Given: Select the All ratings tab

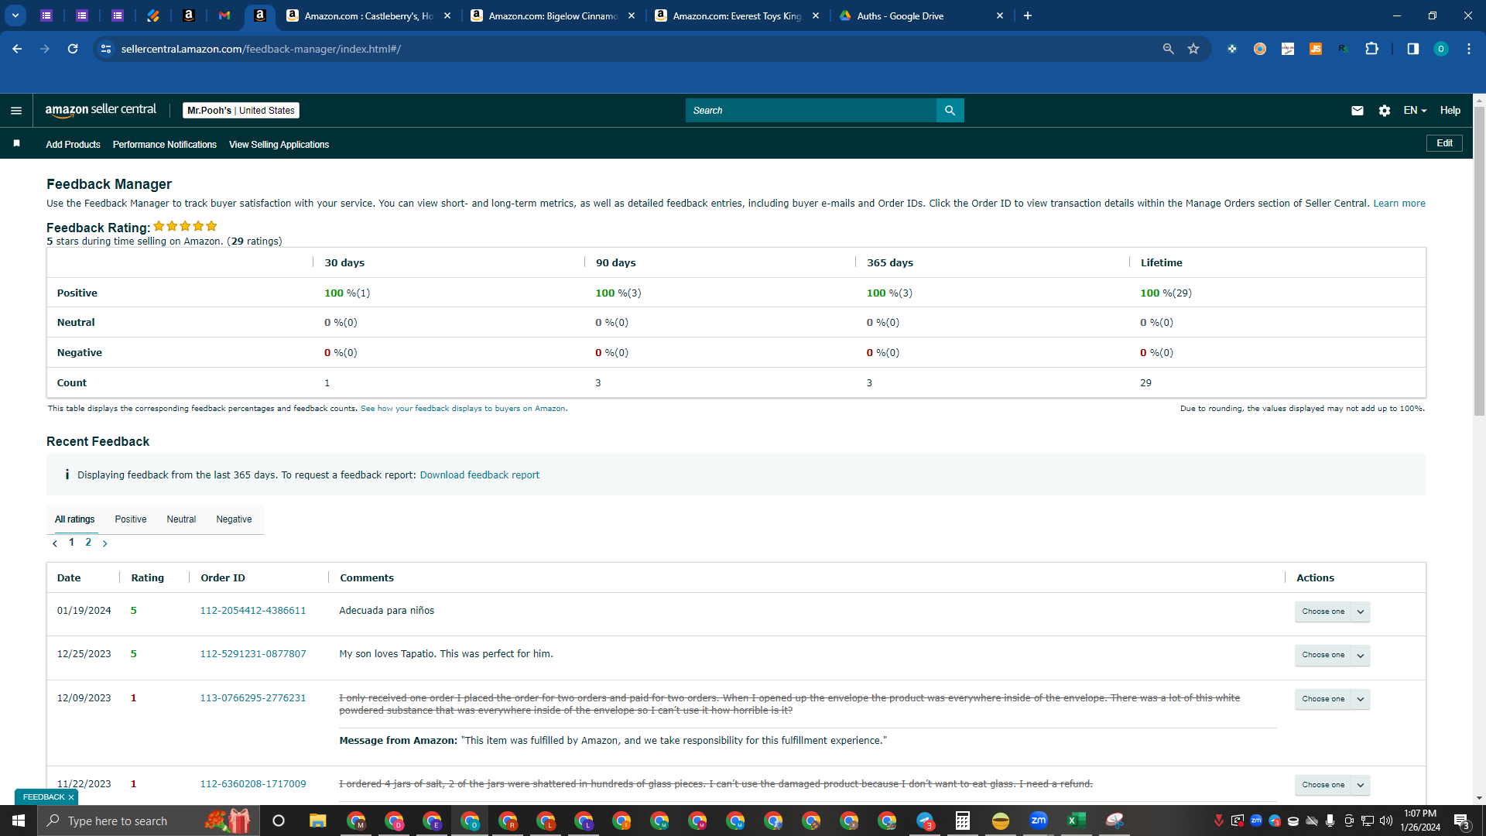Looking at the screenshot, I should point(74,519).
